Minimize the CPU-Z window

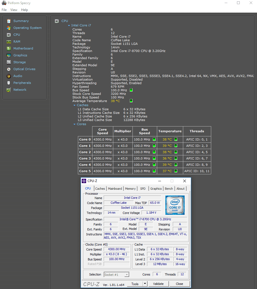click(x=160, y=181)
